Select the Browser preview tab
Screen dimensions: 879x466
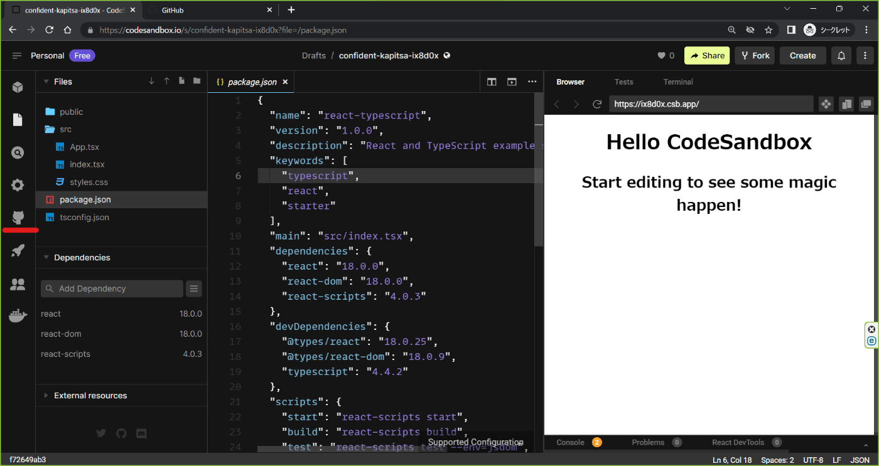pos(570,82)
